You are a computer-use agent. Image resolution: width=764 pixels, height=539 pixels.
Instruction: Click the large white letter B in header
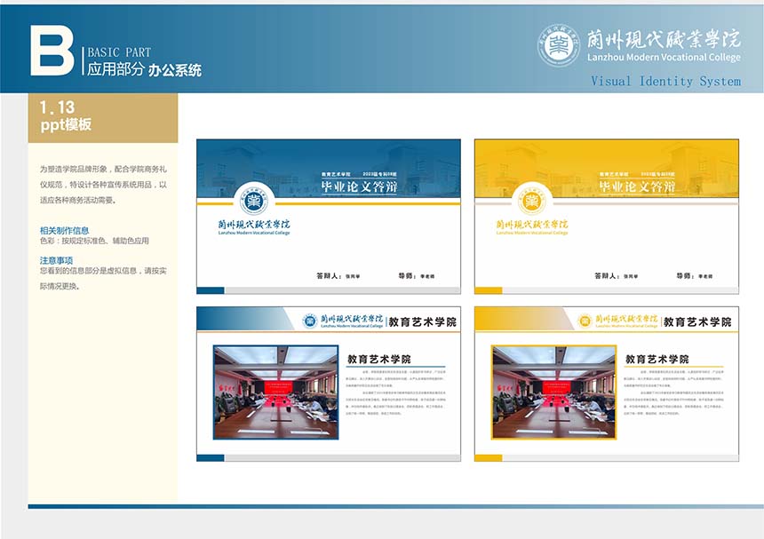tap(52, 50)
